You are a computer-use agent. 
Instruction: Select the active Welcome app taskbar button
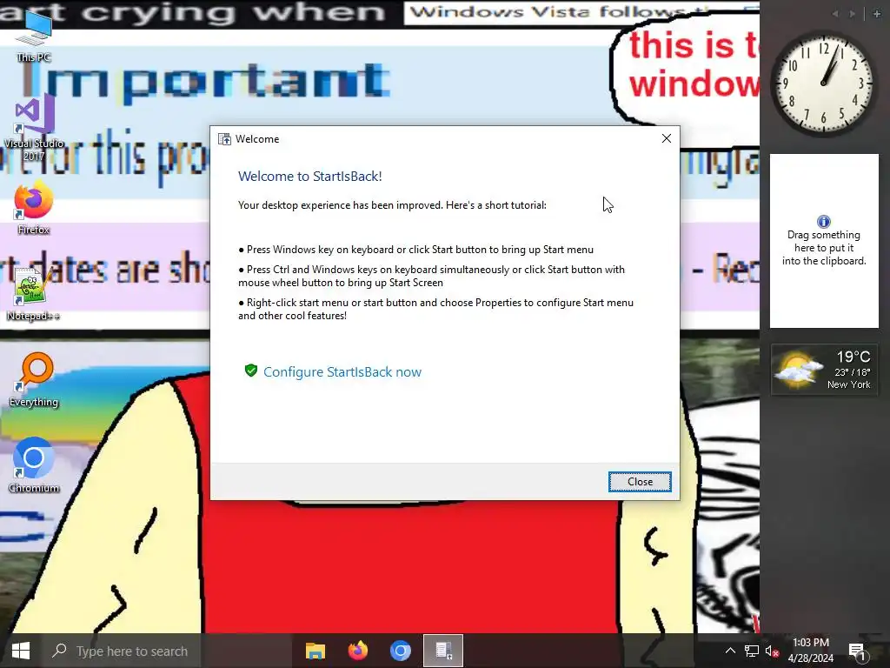click(x=443, y=651)
